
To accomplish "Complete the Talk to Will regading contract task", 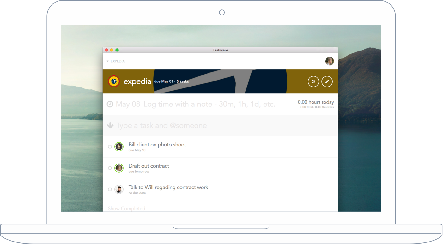I will point(110,189).
